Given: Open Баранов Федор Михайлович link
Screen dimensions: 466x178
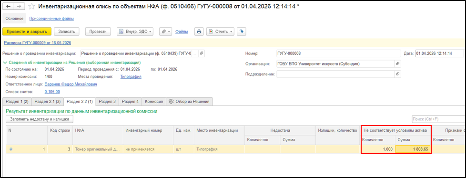Looking at the screenshot, I should [x=71, y=84].
